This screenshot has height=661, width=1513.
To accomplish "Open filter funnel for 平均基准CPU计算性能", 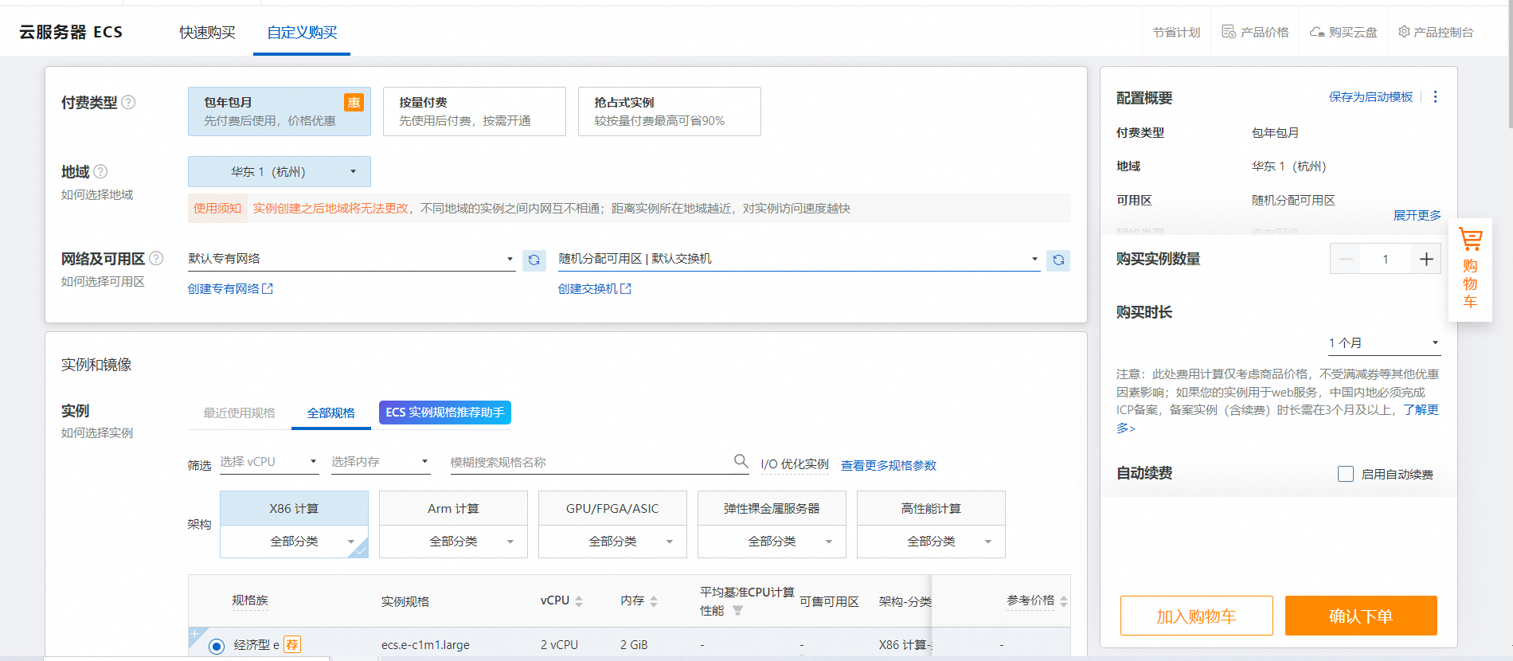I will pos(737,611).
